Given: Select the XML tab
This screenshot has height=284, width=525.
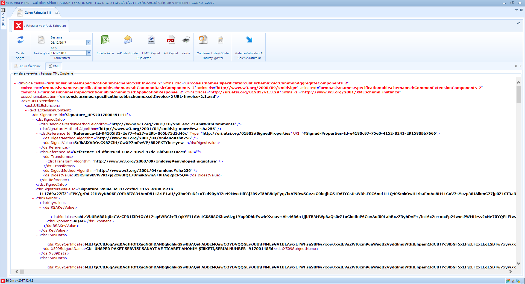Looking at the screenshot, I should click(x=54, y=66).
